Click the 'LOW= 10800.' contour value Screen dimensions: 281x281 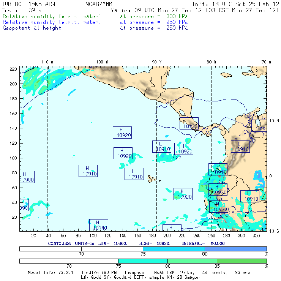(x=112, y=243)
